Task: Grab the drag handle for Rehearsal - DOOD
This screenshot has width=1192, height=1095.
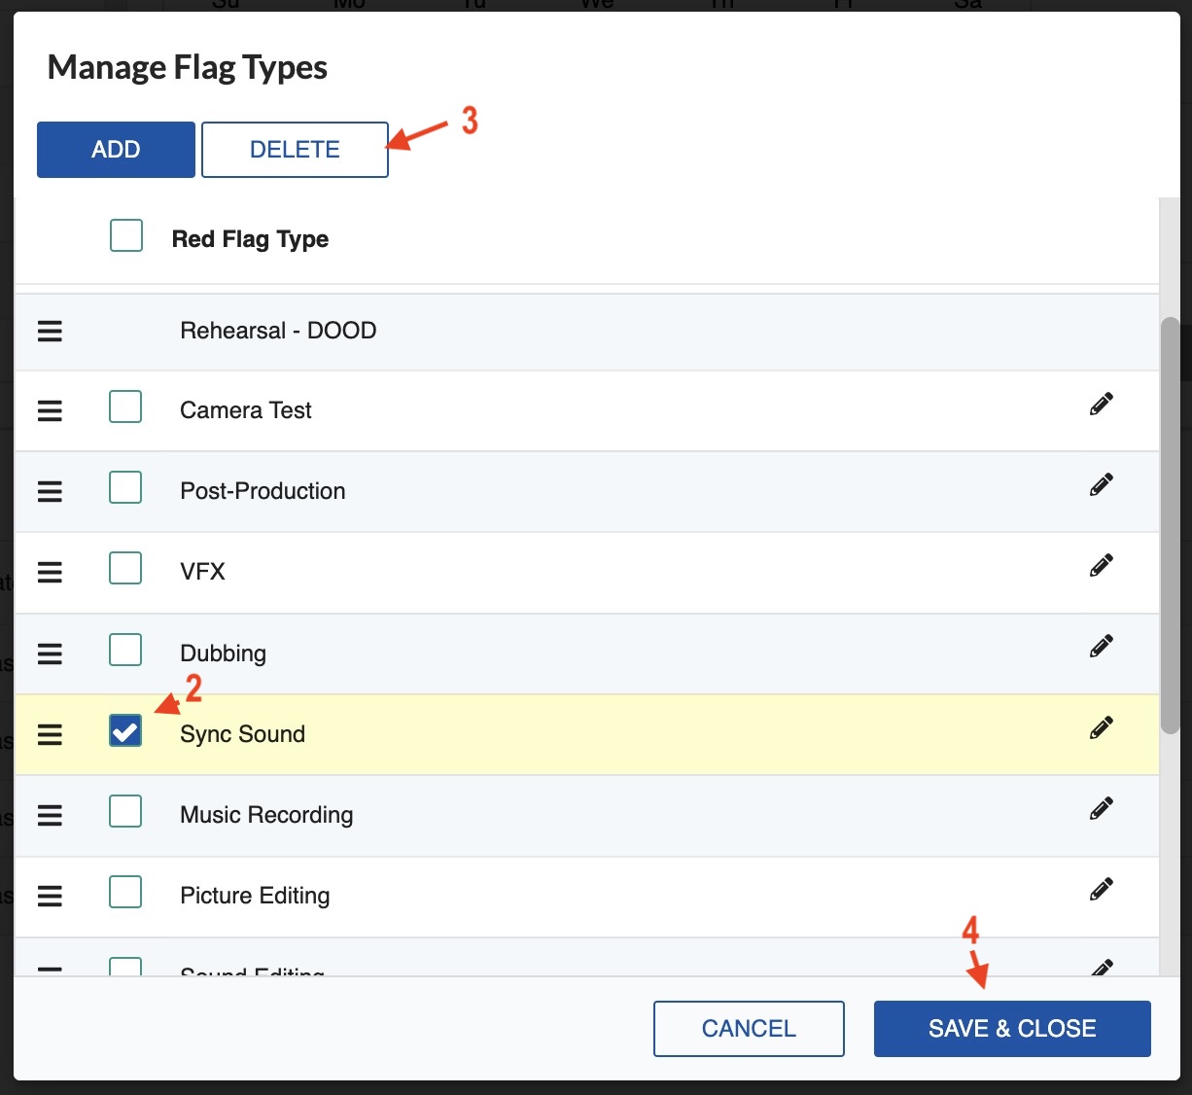Action: coord(50,332)
